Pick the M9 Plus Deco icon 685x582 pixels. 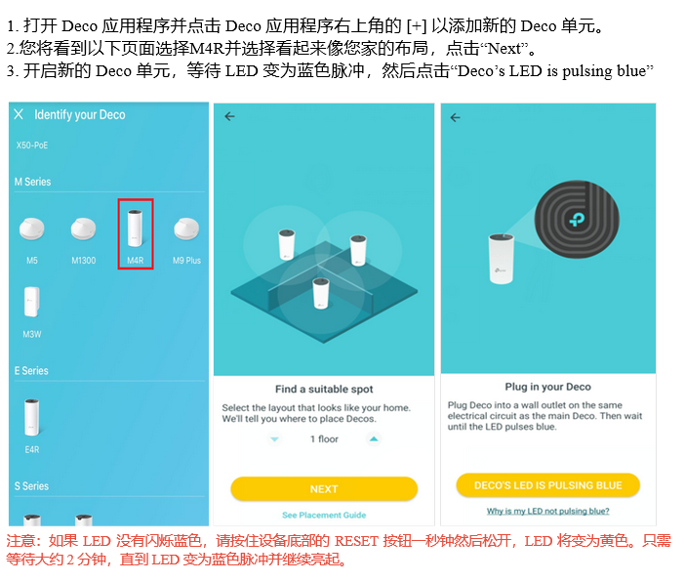pos(186,229)
